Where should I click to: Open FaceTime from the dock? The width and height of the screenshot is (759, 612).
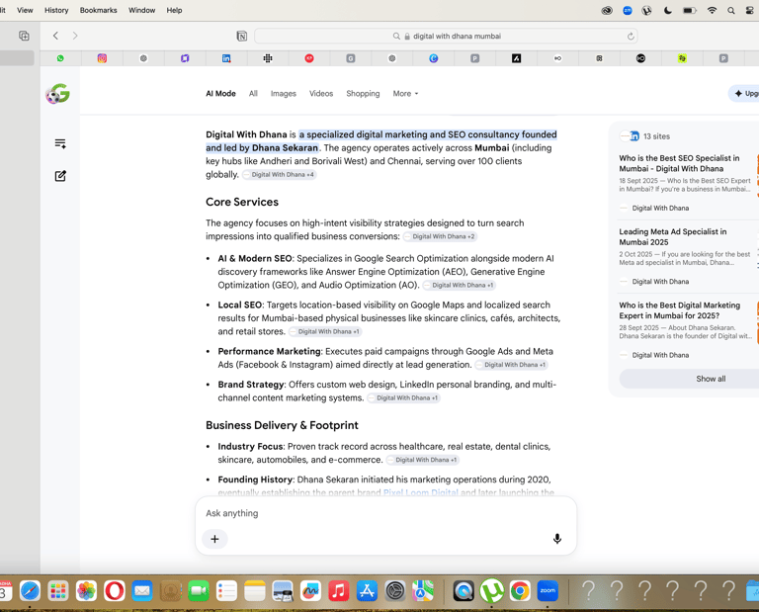pos(199,591)
